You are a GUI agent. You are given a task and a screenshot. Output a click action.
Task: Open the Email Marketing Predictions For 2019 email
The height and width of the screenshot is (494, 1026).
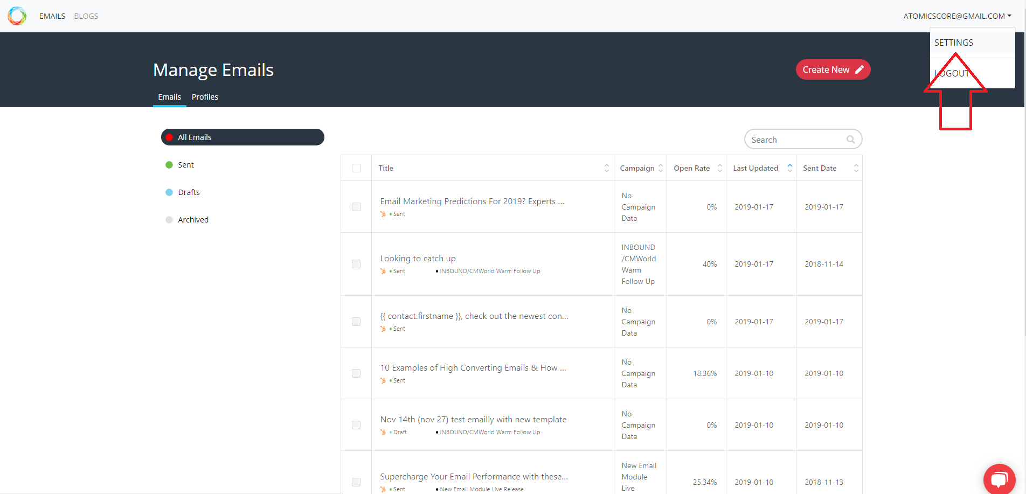click(472, 201)
